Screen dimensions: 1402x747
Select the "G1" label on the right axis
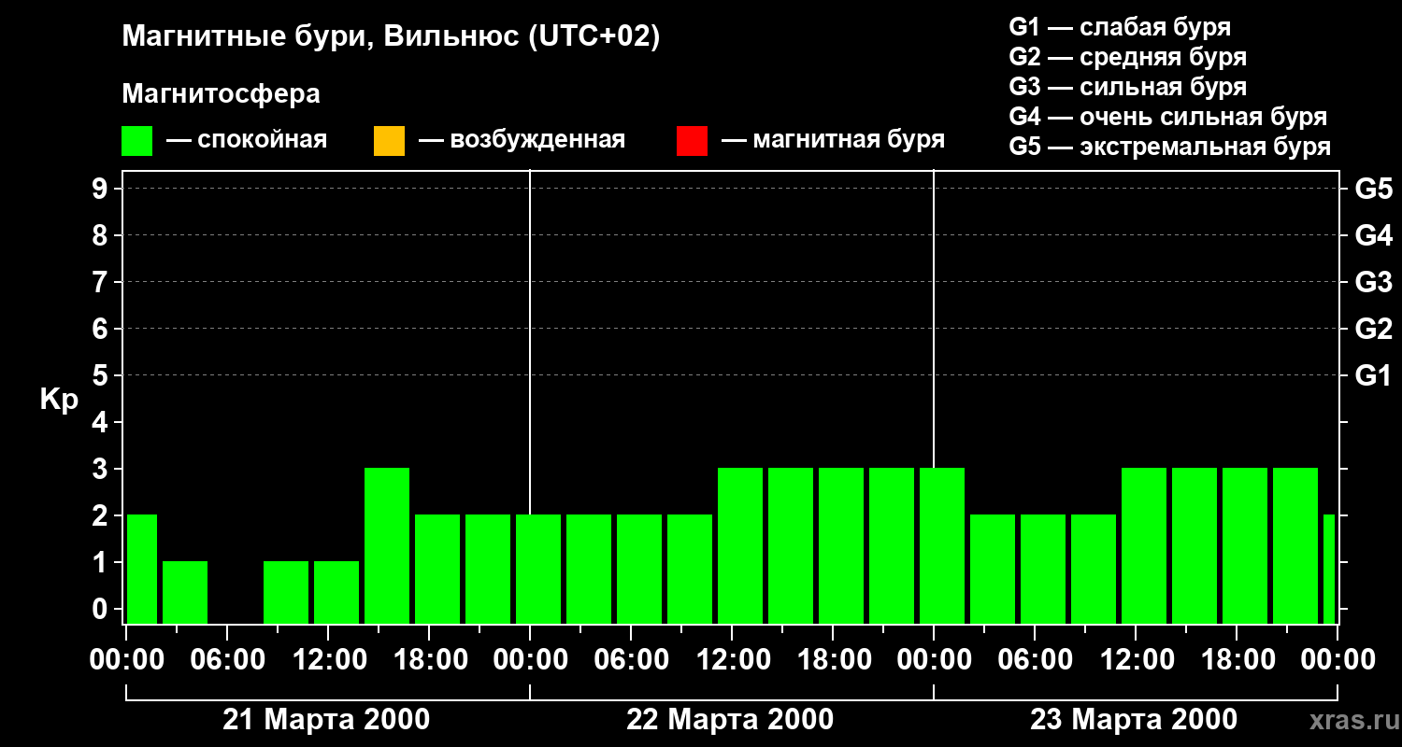tap(1373, 375)
